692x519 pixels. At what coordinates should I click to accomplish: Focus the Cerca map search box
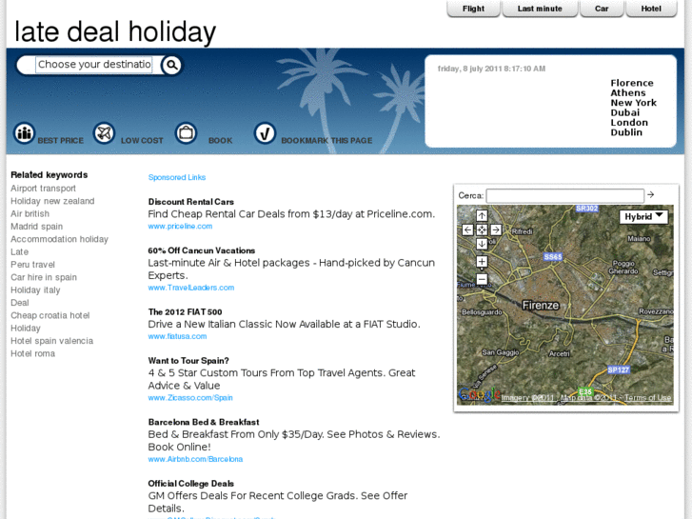[x=564, y=195]
